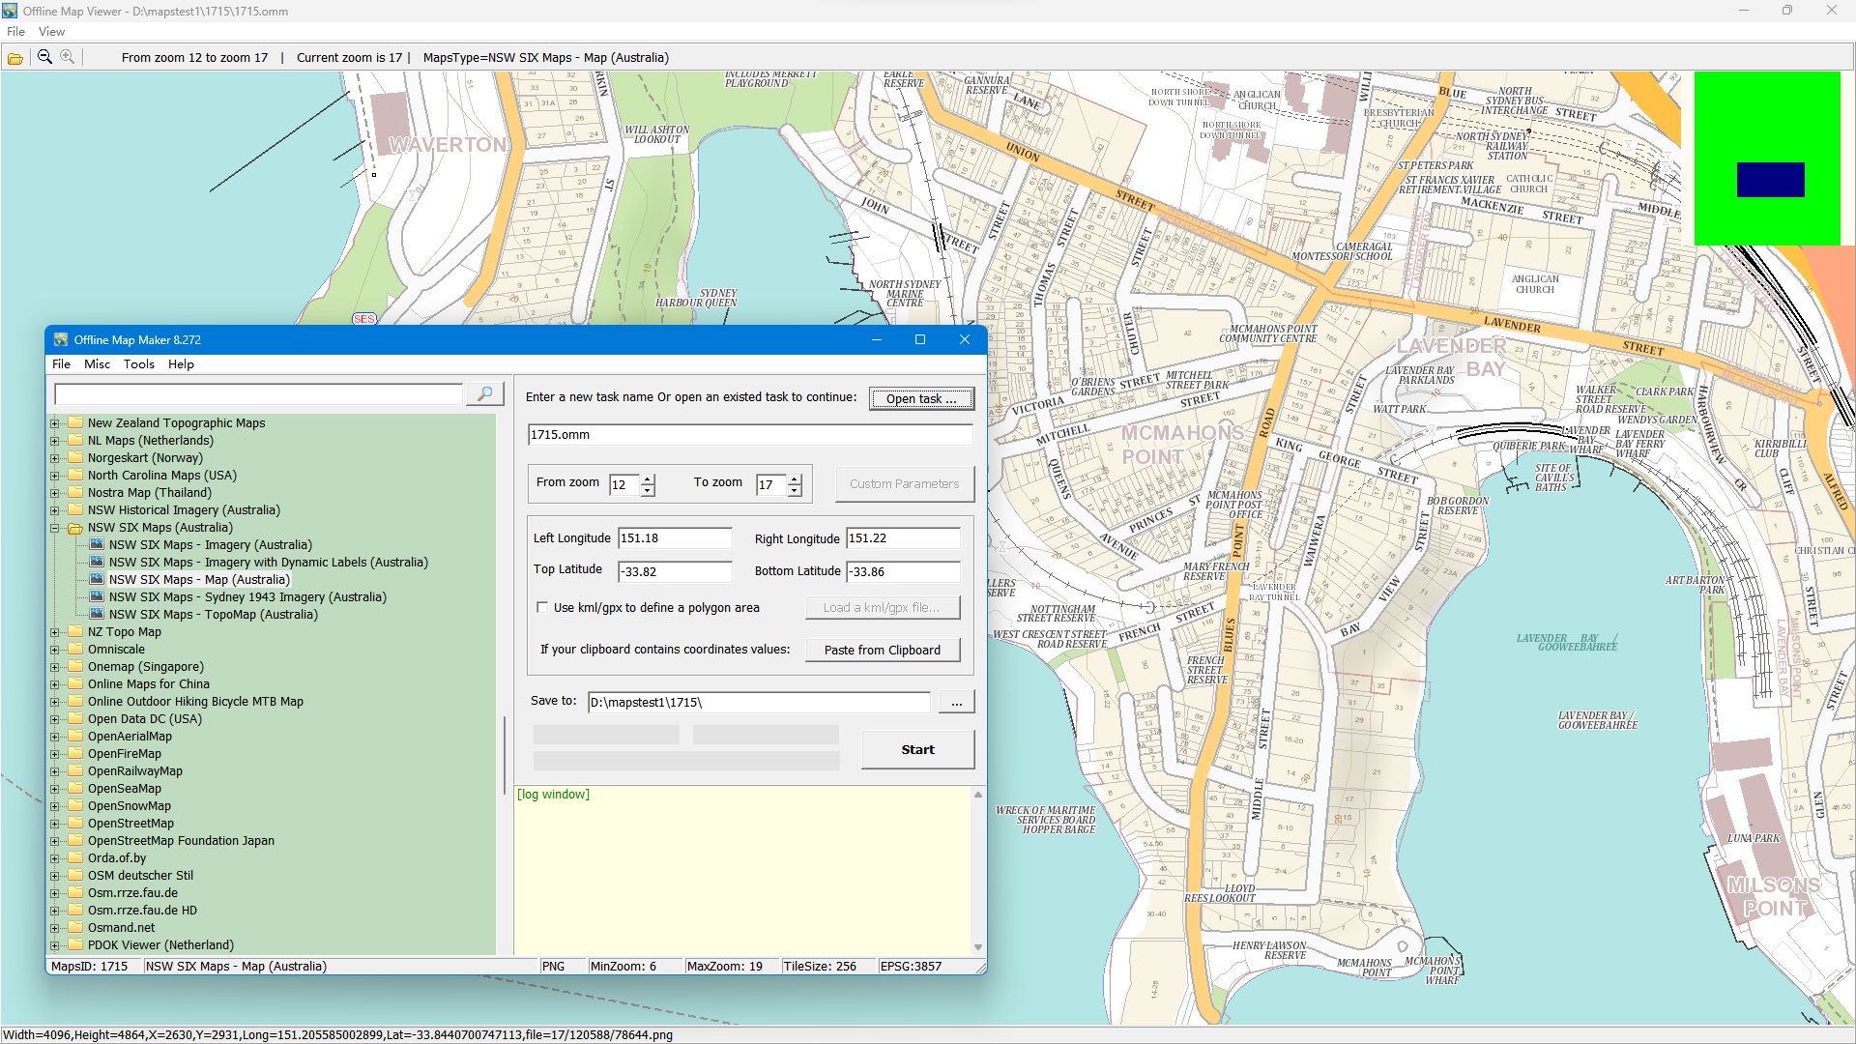
Task: Click Paste from Clipboard button
Action: [882, 651]
